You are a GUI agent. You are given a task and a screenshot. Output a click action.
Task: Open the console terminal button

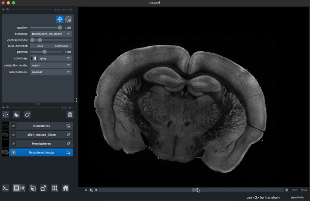[6, 188]
